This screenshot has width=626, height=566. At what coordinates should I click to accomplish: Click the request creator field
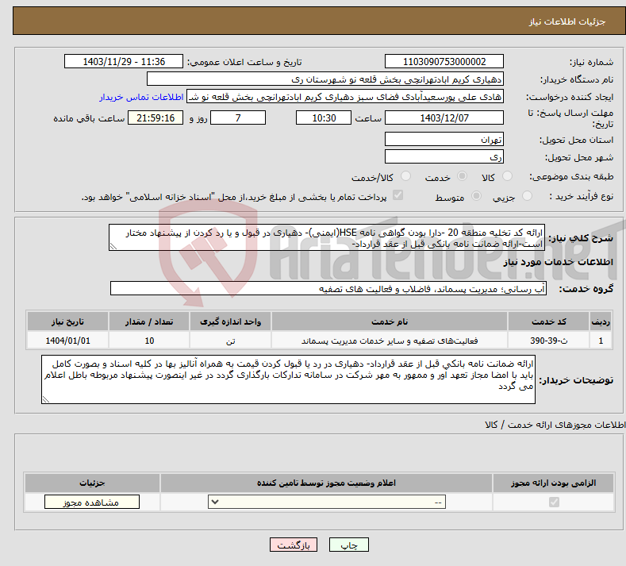(345, 97)
